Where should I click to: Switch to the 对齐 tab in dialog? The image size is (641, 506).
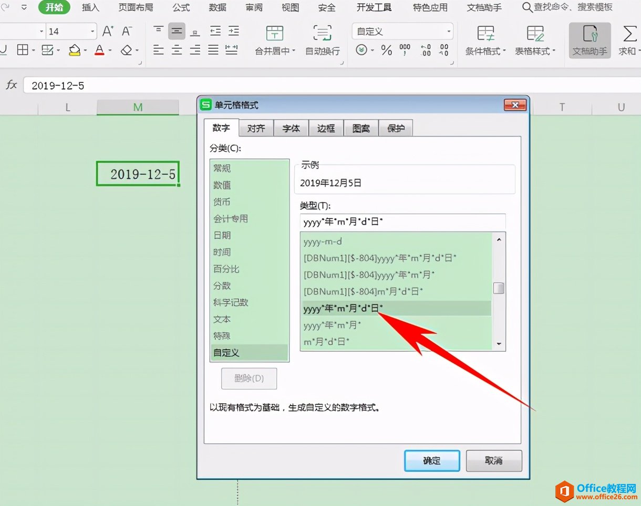click(x=256, y=128)
